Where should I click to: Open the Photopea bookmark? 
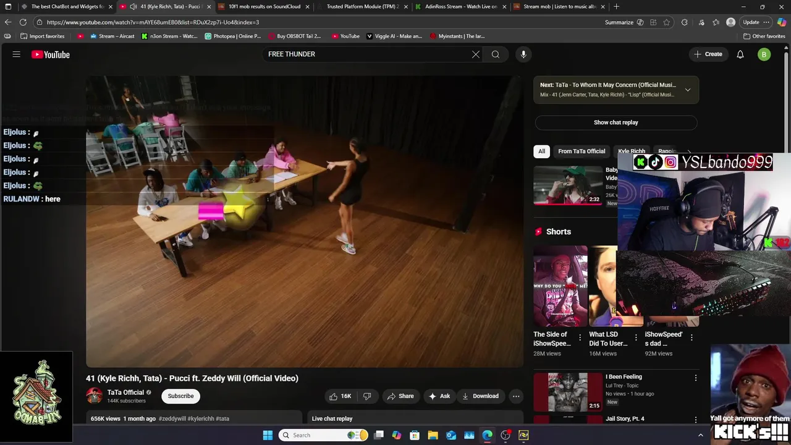click(x=233, y=36)
